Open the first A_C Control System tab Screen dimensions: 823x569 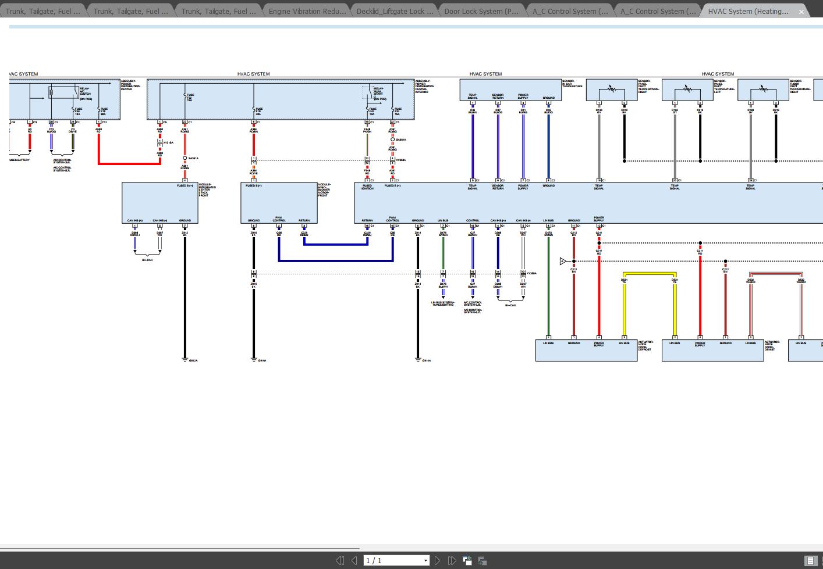[569, 10]
